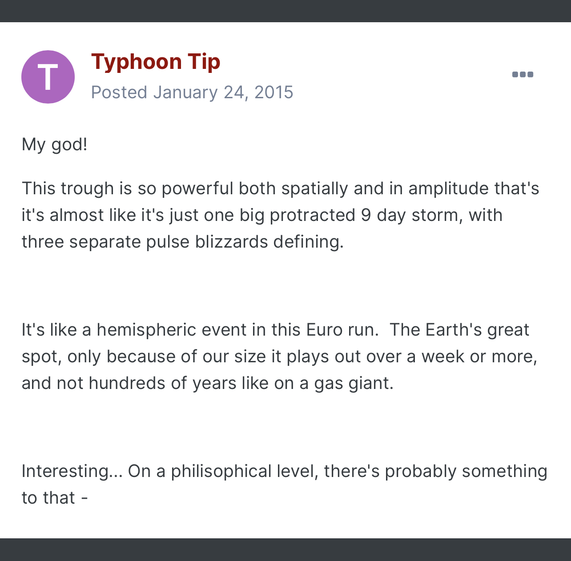This screenshot has height=561, width=571.
Task: Click the word "amplitude" in first paragraph
Action: point(449,188)
